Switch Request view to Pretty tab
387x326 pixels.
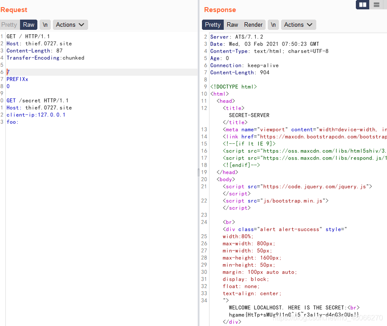tap(9, 24)
